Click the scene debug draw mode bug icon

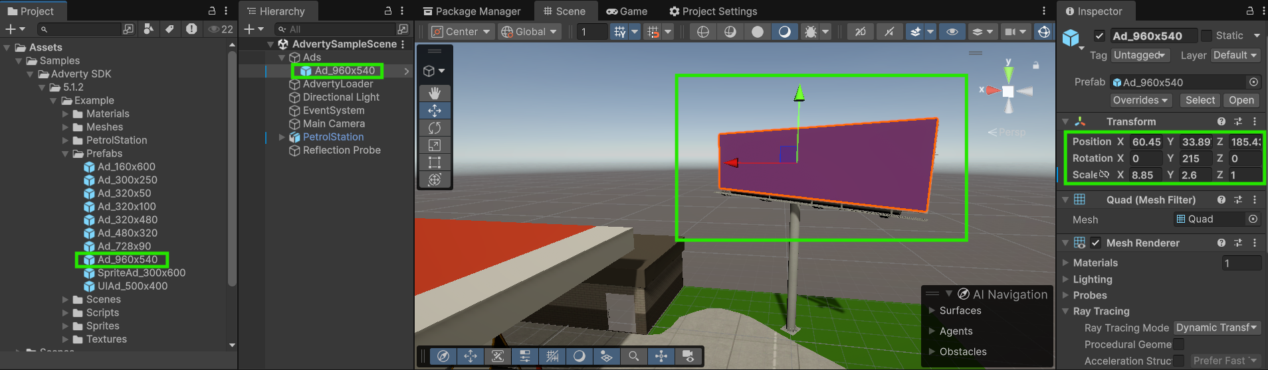click(x=810, y=32)
